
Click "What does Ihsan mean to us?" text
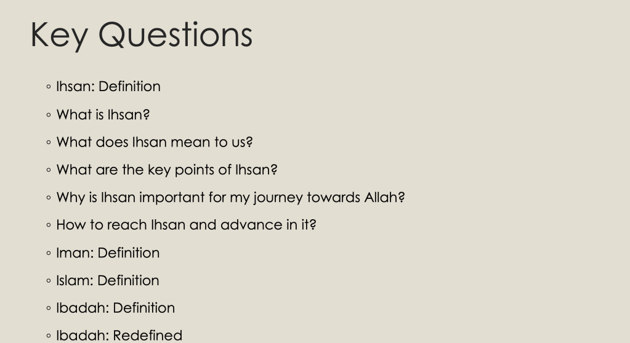[x=155, y=142]
